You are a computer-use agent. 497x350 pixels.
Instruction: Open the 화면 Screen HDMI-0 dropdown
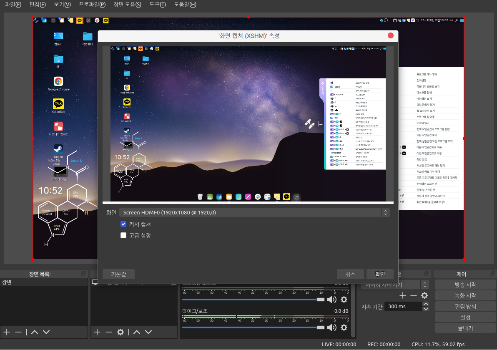(254, 213)
